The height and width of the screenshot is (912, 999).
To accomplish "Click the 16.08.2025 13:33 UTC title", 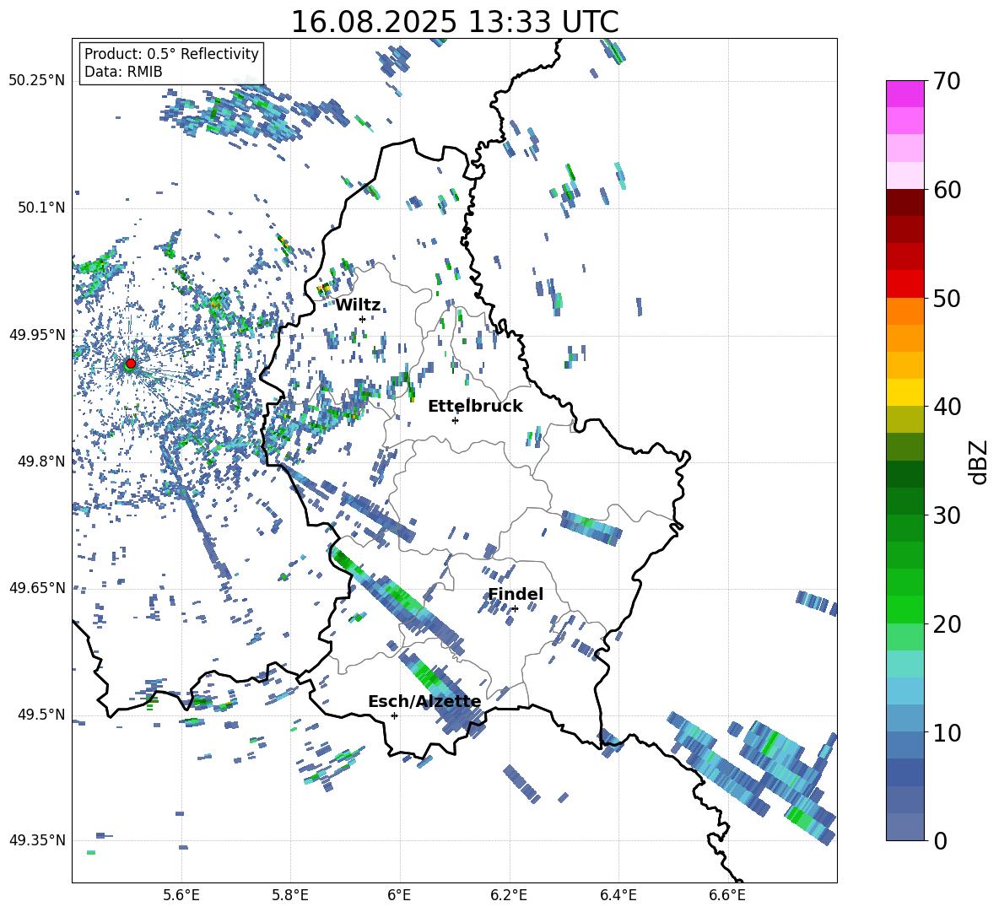I will coord(455,22).
